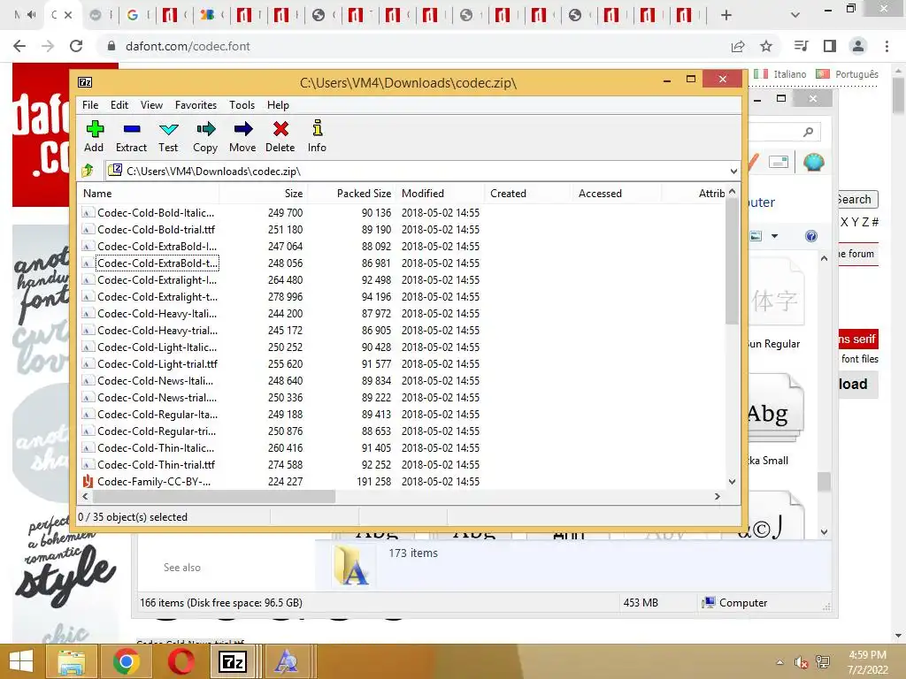Click the vertical scrollbar up arrow in 7-Zip
Screen dimensions: 906x679
point(732,192)
